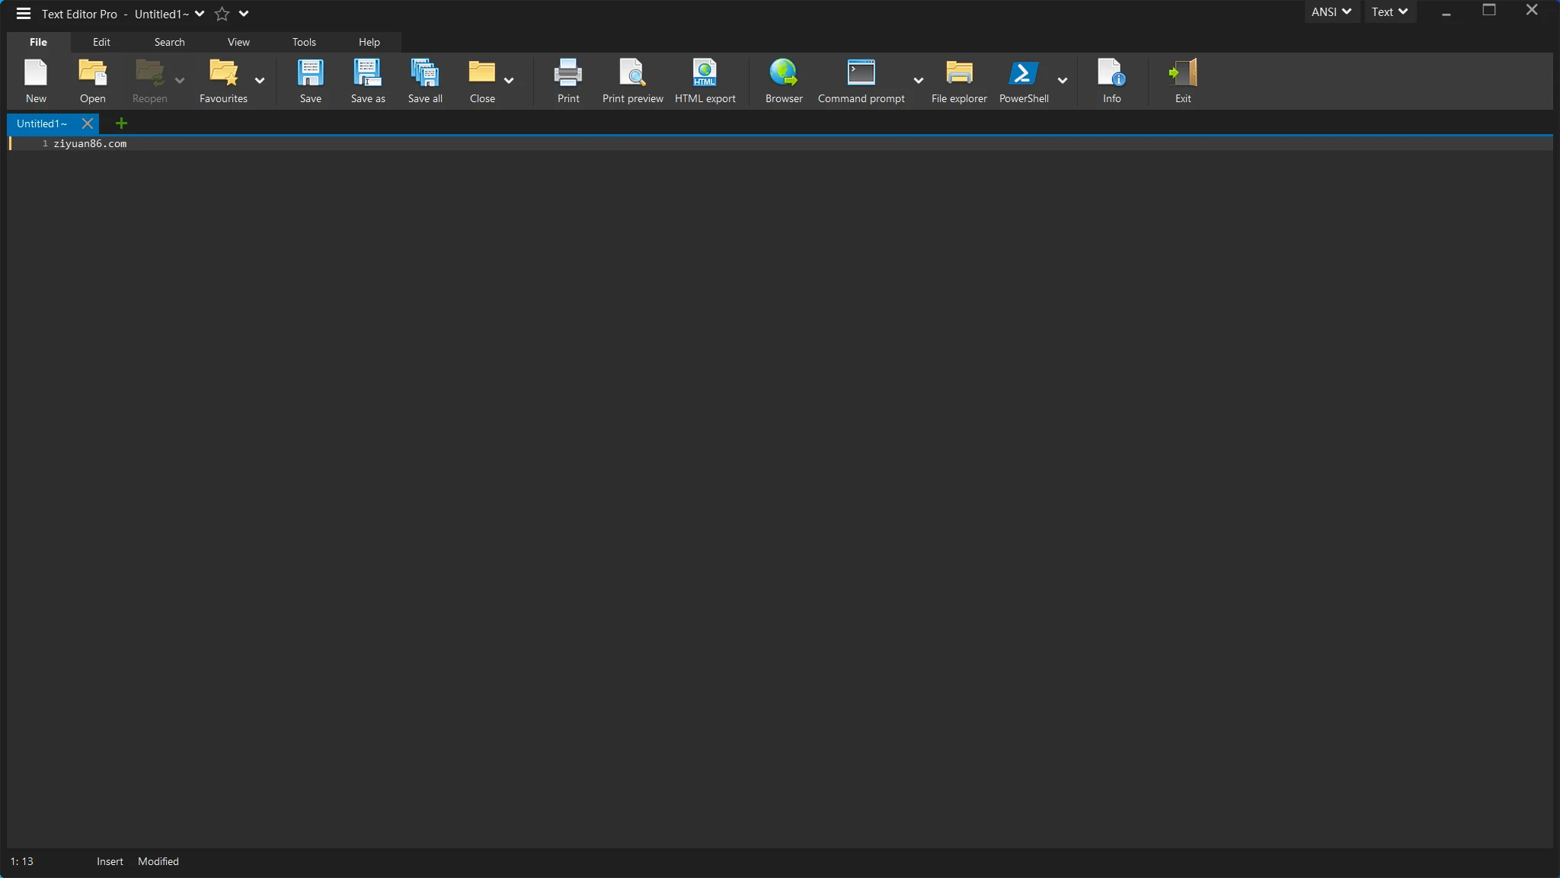
Task: Close the Untitled1~ tab
Action: (87, 123)
